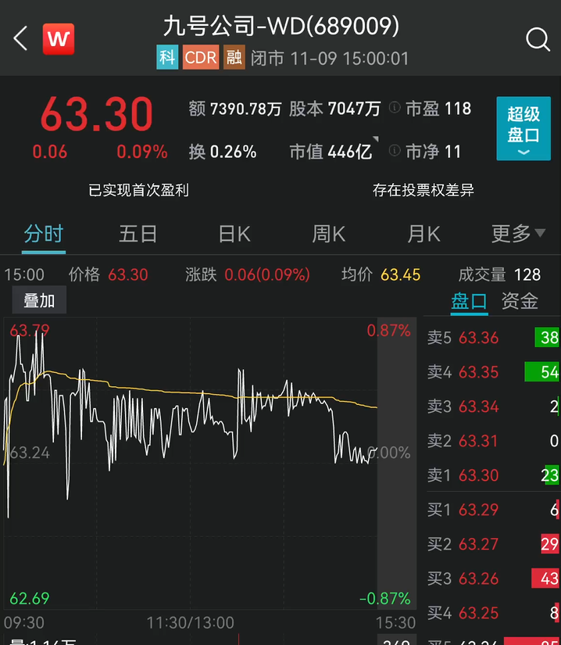
Task: Select the 资金 capital flow tab
Action: pos(520,302)
